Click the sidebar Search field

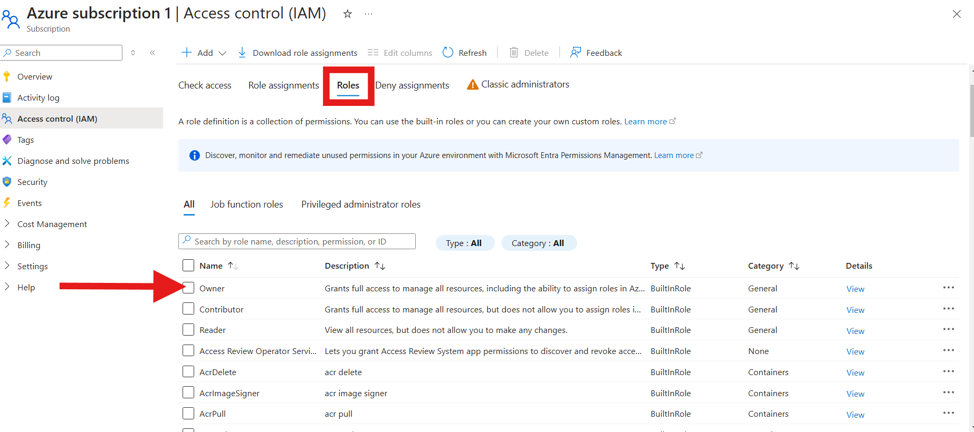click(x=61, y=53)
